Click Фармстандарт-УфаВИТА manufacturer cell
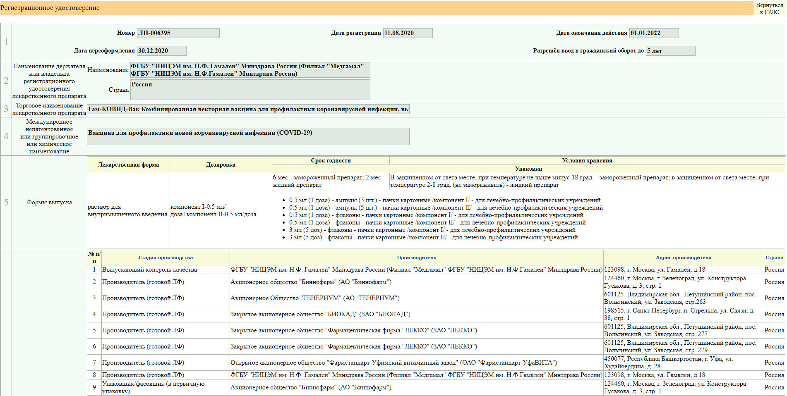This screenshot has width=787, height=396. tap(417, 363)
